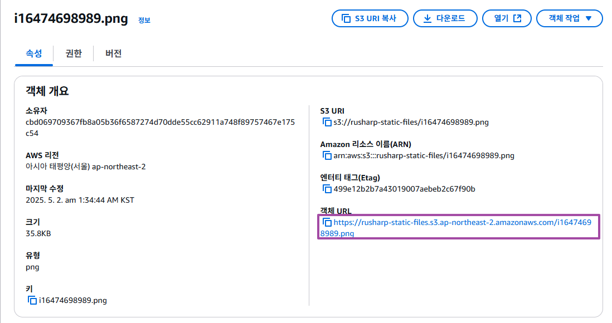The height and width of the screenshot is (323, 612).
Task: Click the AWS 리전 label
Action: point(42,155)
